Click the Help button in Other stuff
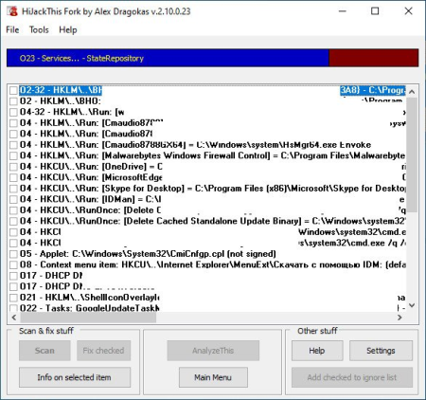The width and height of the screenshot is (426, 400). tap(317, 351)
